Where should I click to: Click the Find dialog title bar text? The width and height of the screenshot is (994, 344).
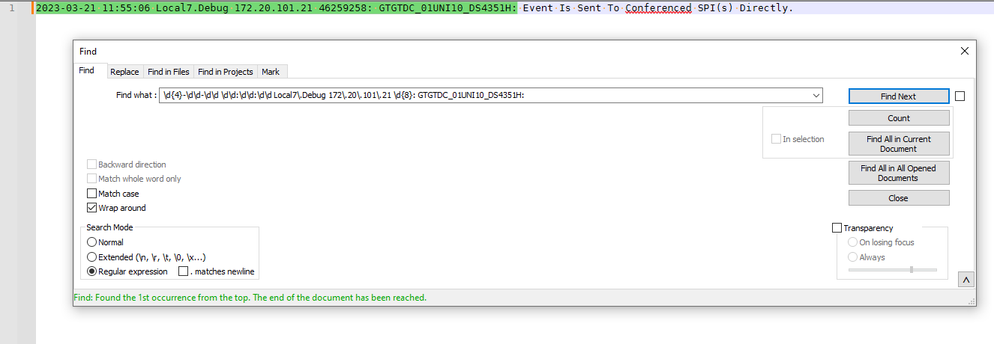[x=88, y=52]
